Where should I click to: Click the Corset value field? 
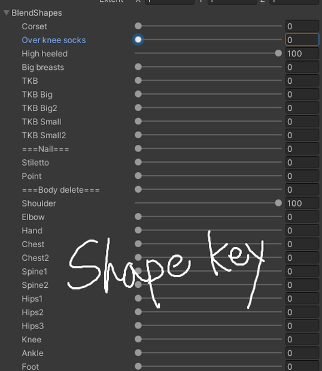click(302, 26)
